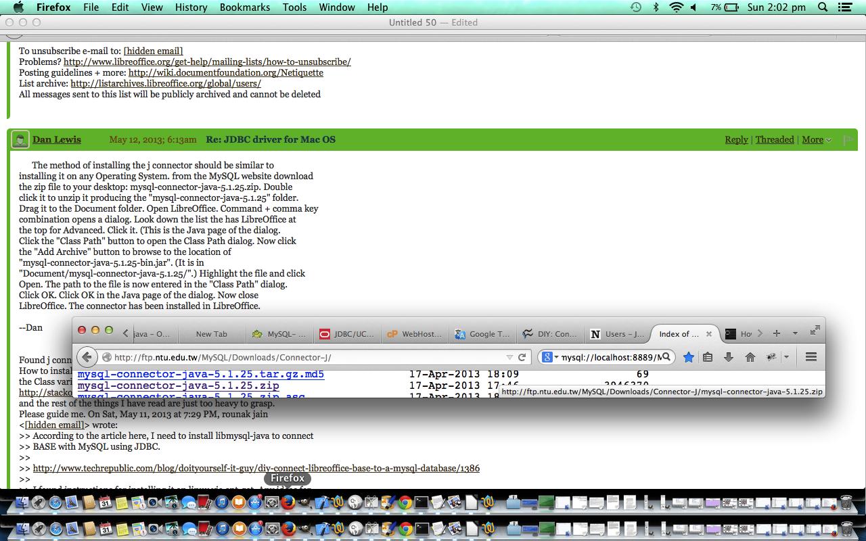Click the add-on icon next to the home button

click(x=771, y=357)
